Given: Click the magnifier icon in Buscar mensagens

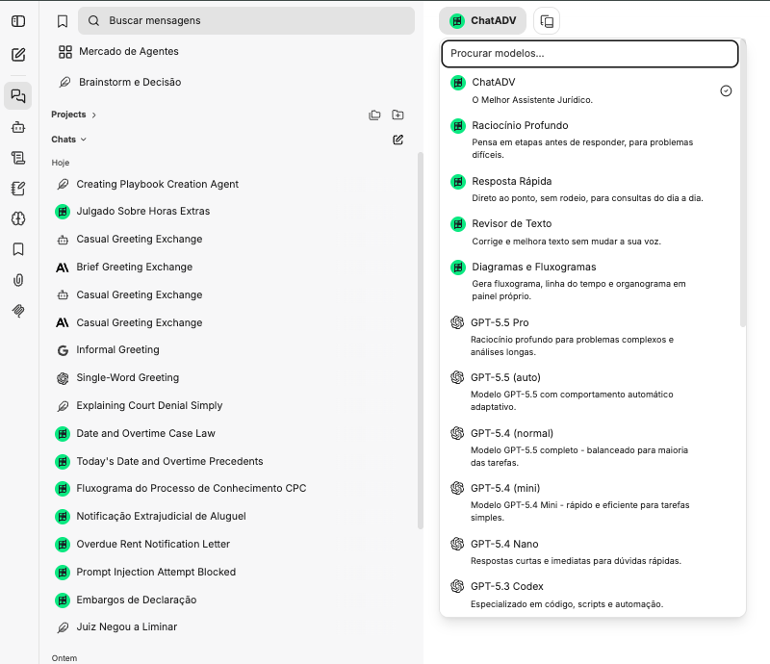Looking at the screenshot, I should pyautogui.click(x=93, y=20).
